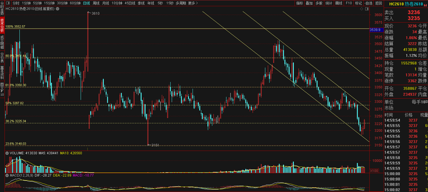Screen dimensions: 428x192
Task: Click the 返回 back button
Action: (378, 3)
